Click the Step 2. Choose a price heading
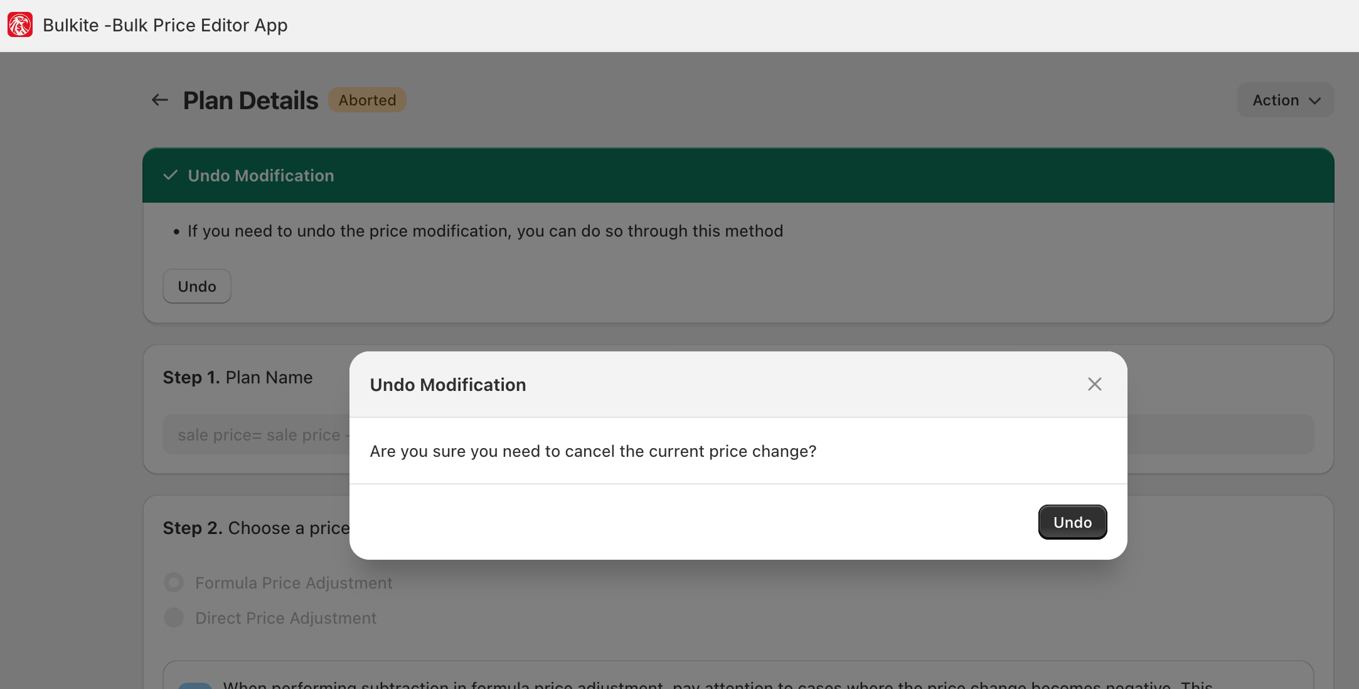Viewport: 1359px width, 689px height. coord(256,528)
